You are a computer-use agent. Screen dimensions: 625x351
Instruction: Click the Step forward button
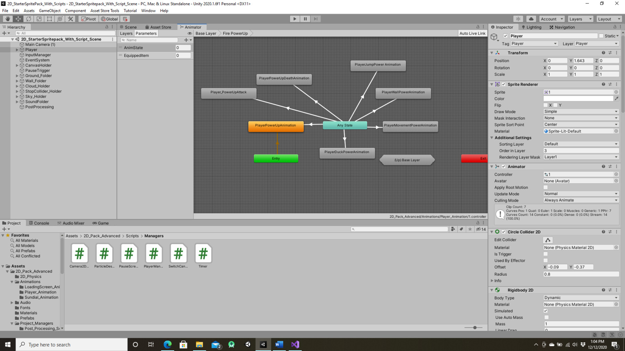tap(316, 19)
